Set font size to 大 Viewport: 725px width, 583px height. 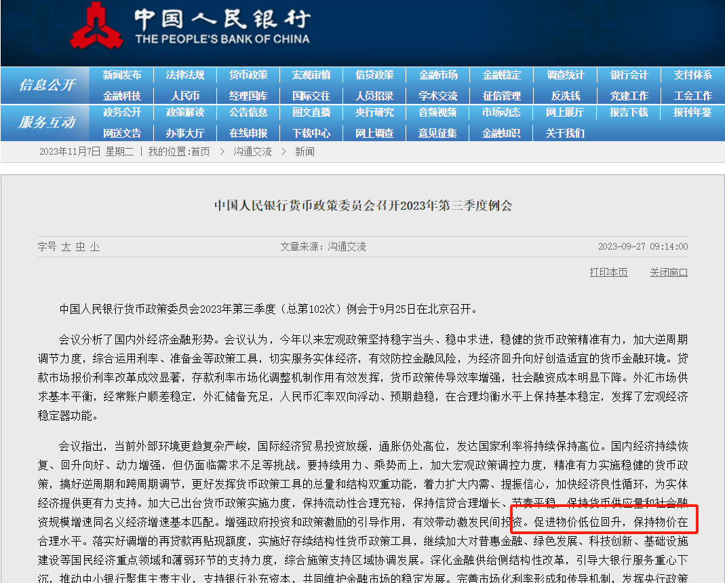(66, 246)
